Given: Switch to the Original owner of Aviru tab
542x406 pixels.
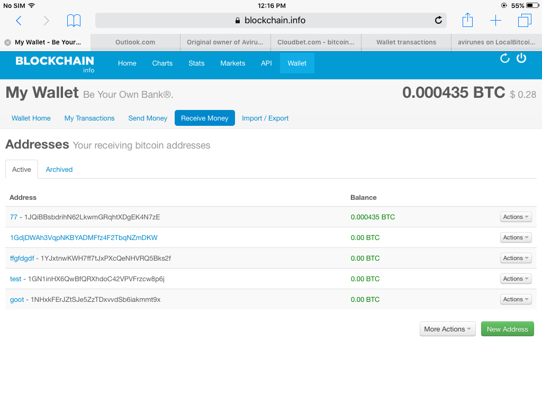Looking at the screenshot, I should [225, 42].
